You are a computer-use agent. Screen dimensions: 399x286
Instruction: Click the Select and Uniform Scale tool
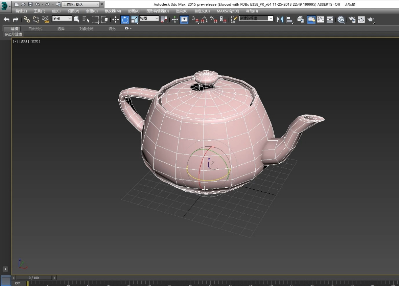coord(134,20)
